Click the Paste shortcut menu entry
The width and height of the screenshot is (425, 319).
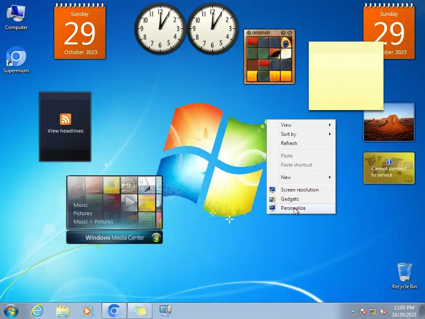tap(301, 165)
